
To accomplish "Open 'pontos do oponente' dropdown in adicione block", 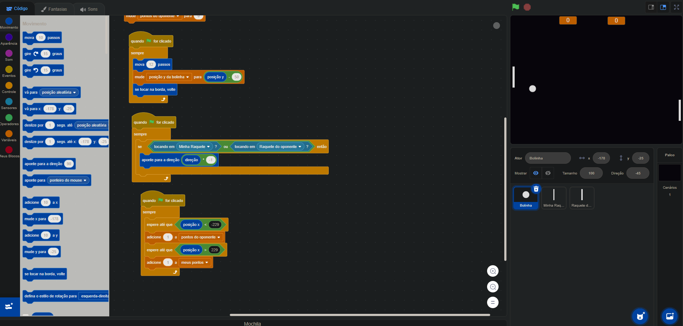I will click(x=201, y=237).
